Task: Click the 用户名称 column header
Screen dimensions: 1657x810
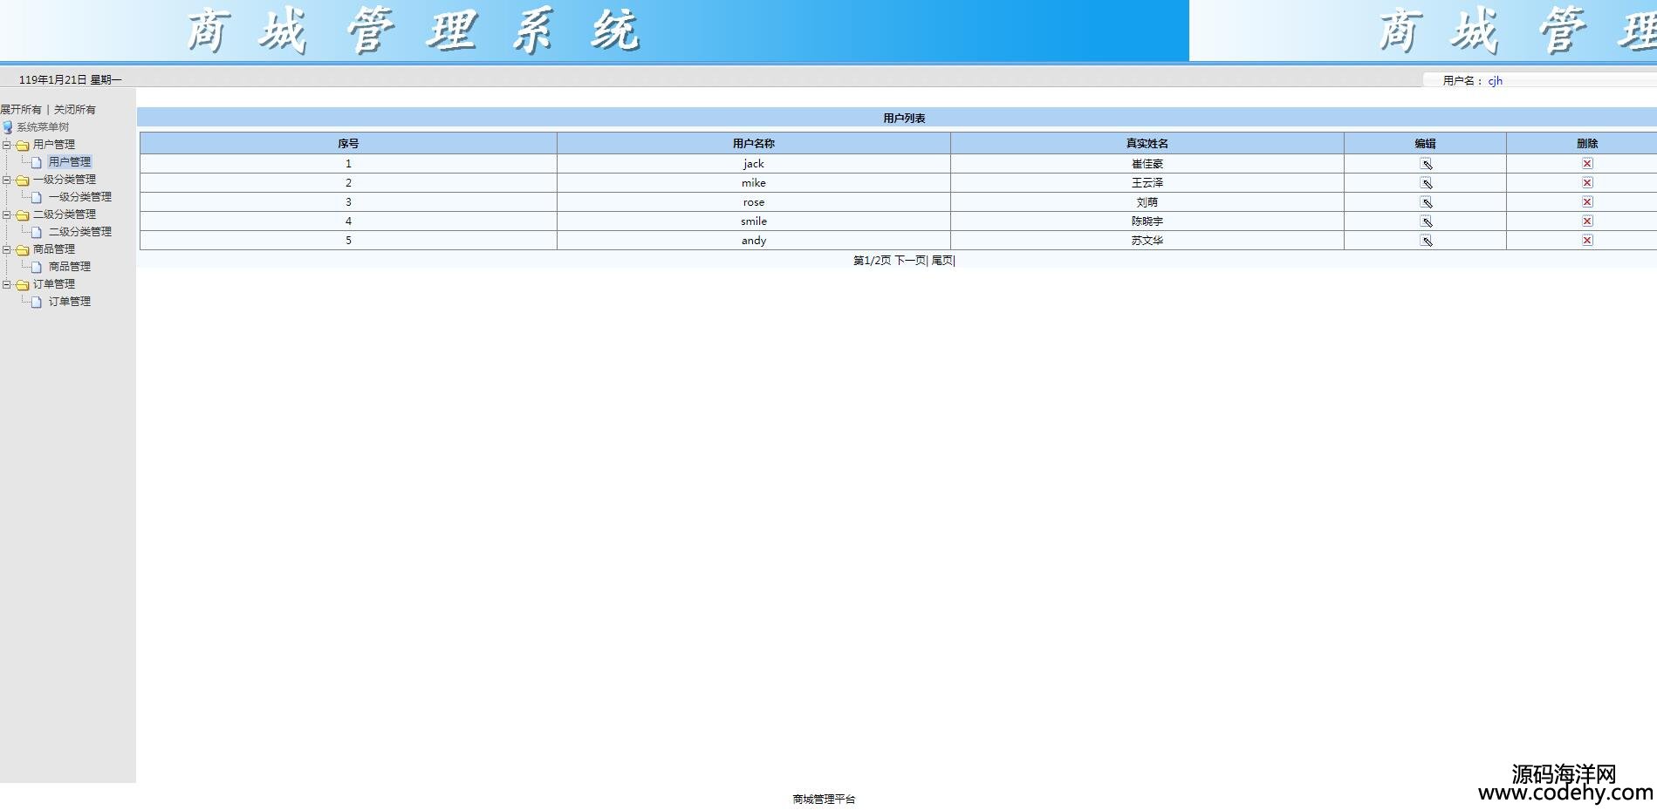Action: click(x=754, y=144)
